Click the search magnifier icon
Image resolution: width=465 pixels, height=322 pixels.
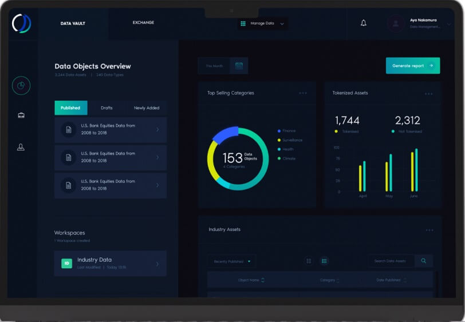pos(424,261)
